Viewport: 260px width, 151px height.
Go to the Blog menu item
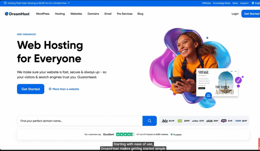click(x=140, y=14)
